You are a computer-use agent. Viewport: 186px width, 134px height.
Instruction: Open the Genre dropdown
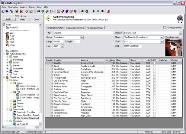point(82,37)
